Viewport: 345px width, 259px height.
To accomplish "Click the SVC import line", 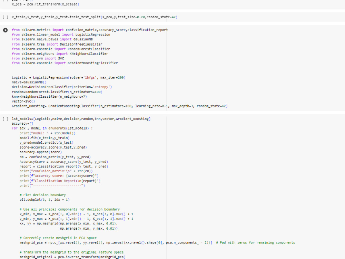I will pyautogui.click(x=38, y=58).
